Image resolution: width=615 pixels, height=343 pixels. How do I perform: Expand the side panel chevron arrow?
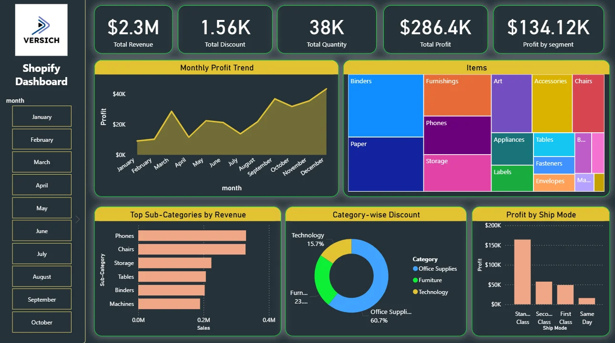click(78, 219)
